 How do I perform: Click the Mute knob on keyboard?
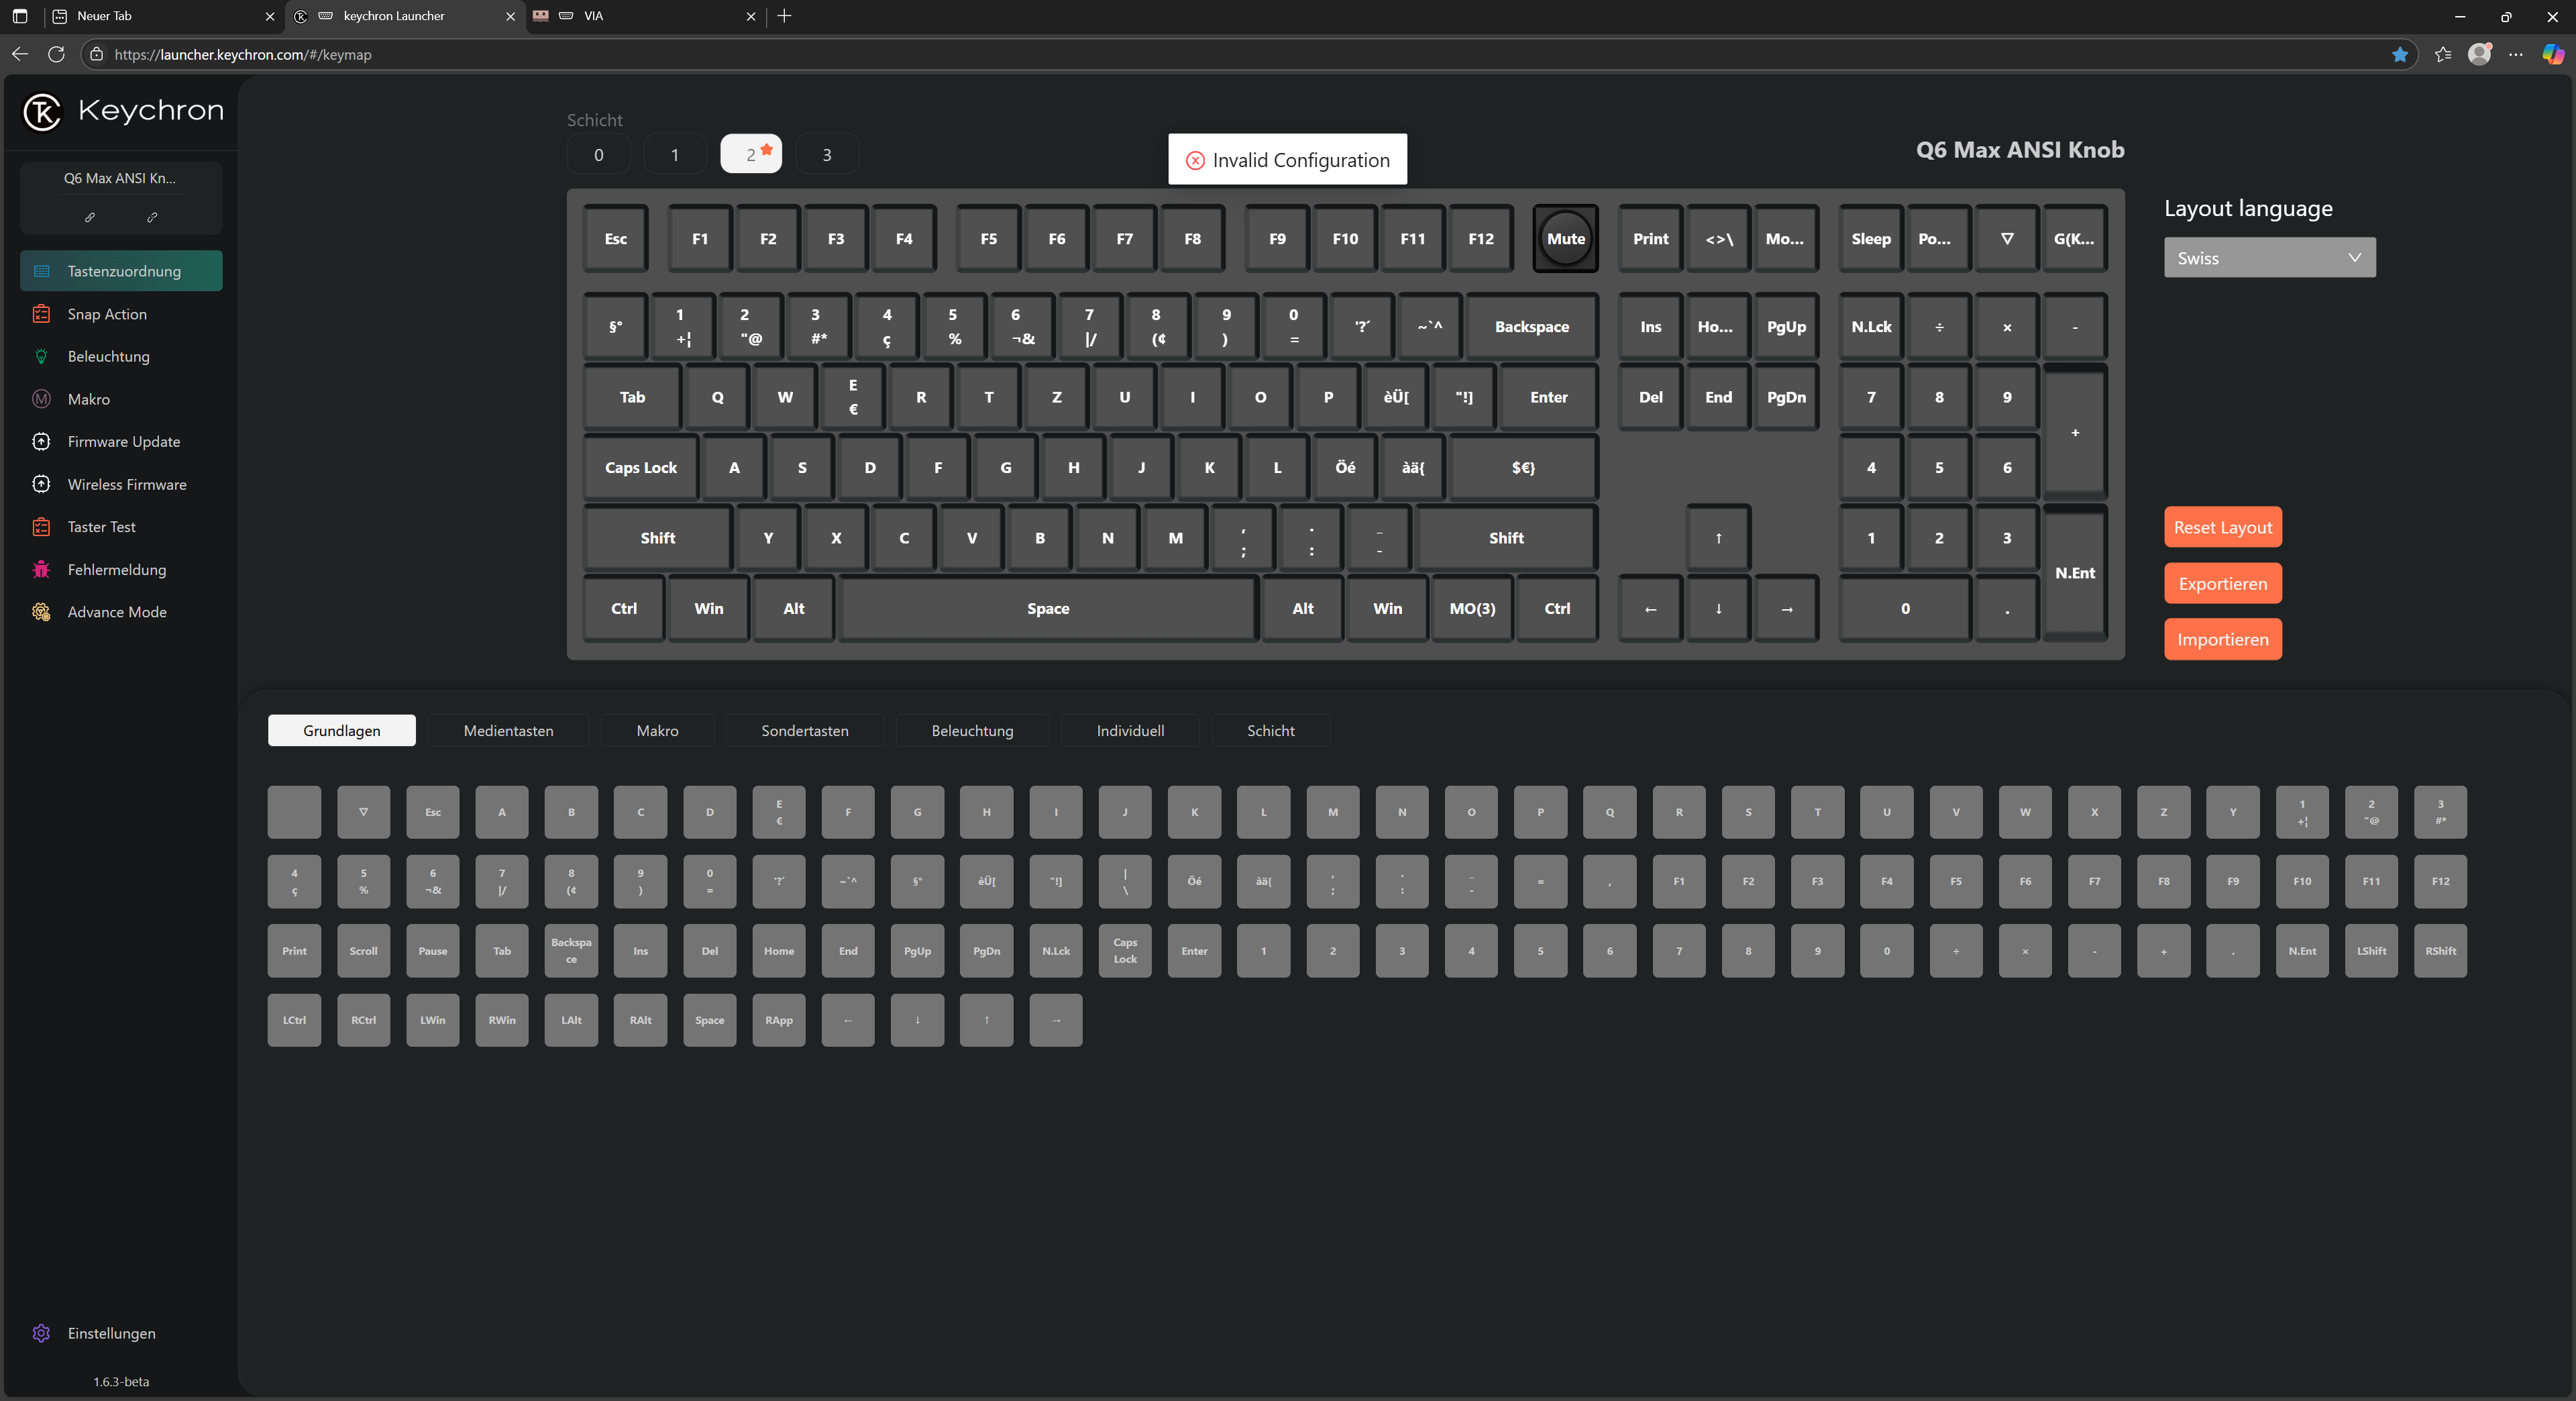(x=1565, y=238)
